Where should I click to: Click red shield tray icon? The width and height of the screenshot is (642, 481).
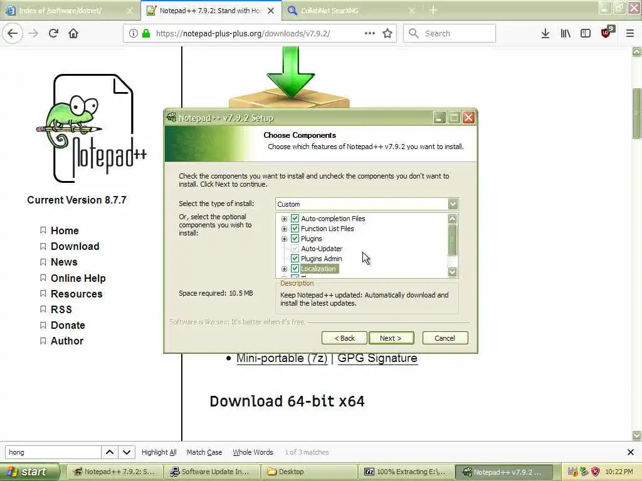(x=596, y=472)
